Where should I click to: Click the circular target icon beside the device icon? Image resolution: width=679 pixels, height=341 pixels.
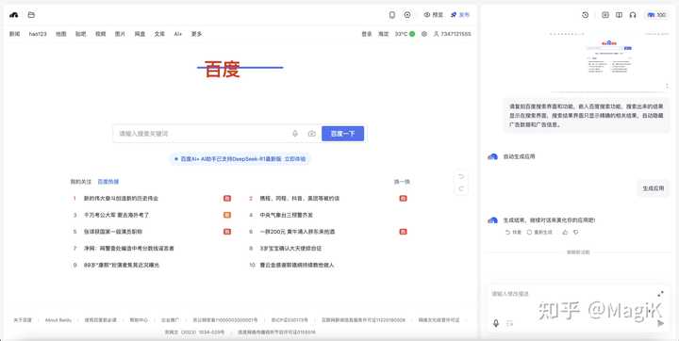click(407, 15)
